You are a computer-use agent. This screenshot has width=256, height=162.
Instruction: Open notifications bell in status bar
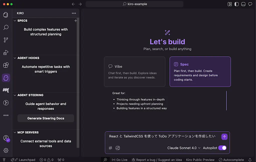[x=250, y=160]
